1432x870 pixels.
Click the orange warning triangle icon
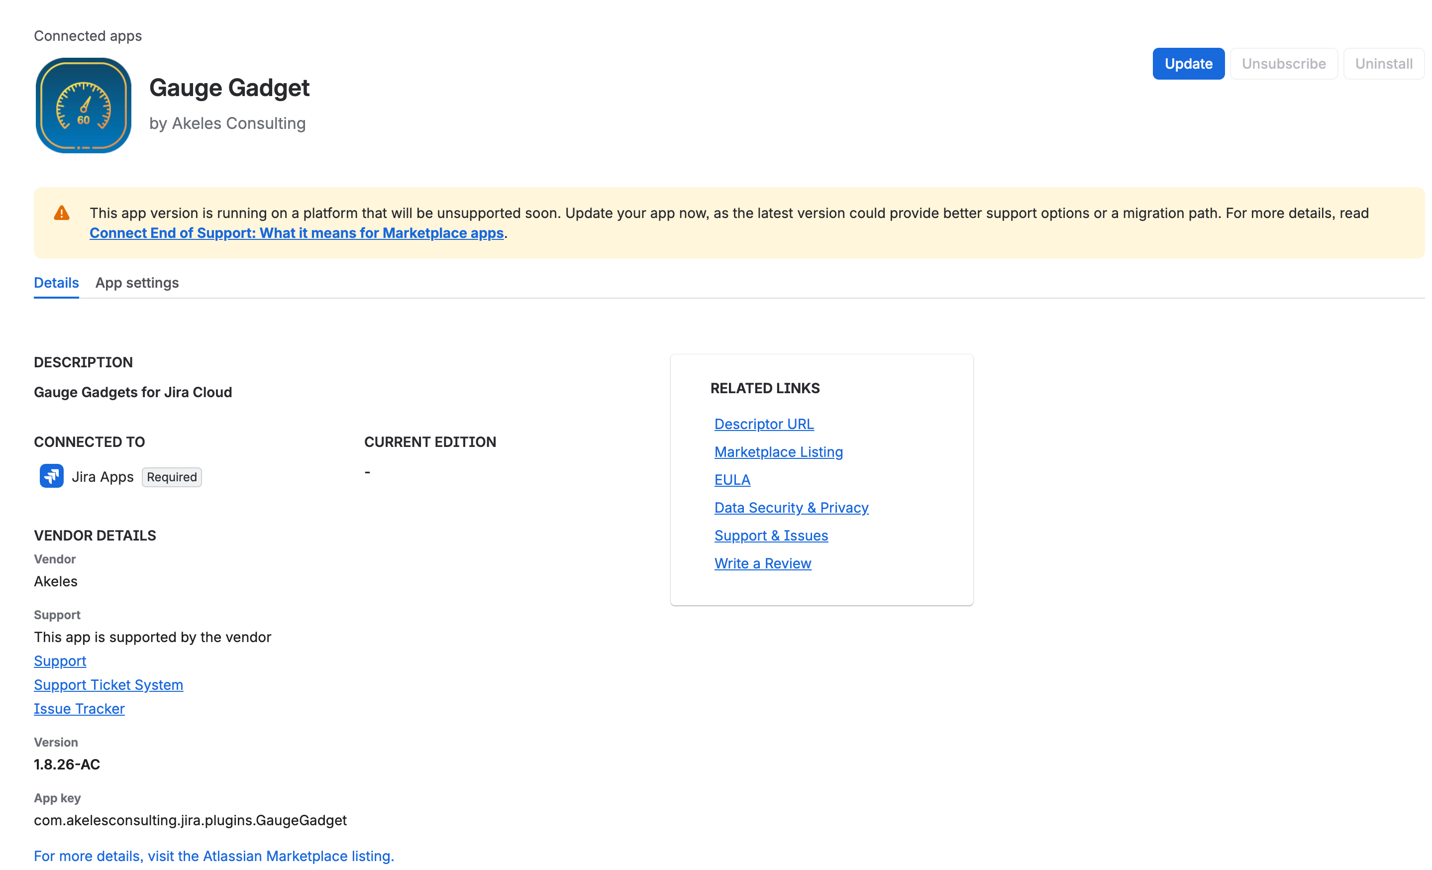click(62, 214)
